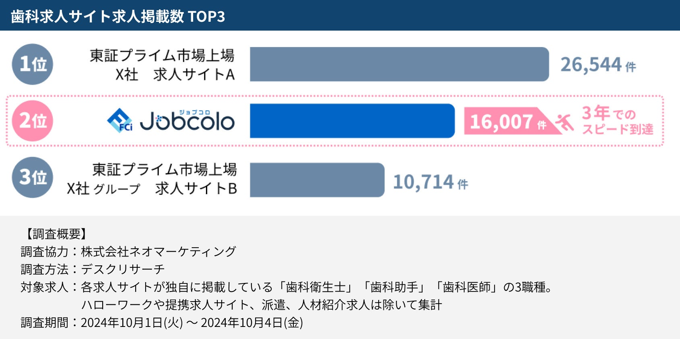
Task: Select the pink 16,007件 label
Action: (508, 121)
